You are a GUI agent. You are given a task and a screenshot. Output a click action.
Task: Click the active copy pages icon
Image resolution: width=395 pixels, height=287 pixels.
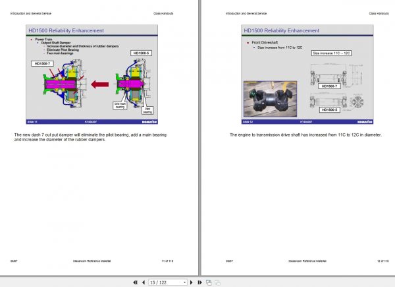[209, 282]
